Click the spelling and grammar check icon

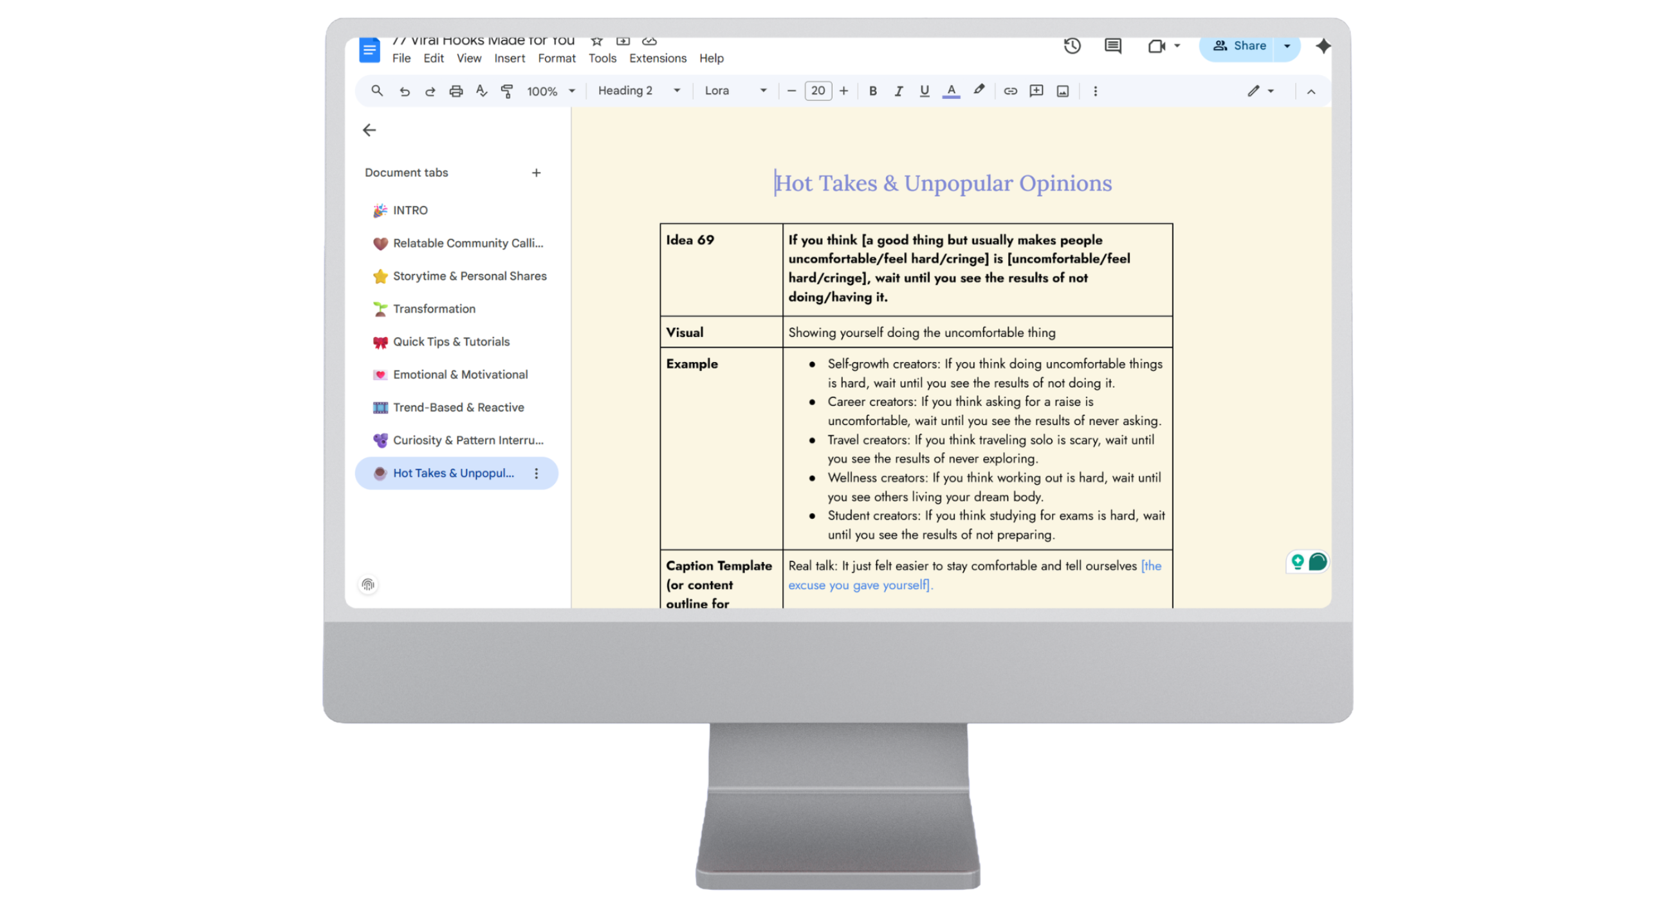coord(481,91)
